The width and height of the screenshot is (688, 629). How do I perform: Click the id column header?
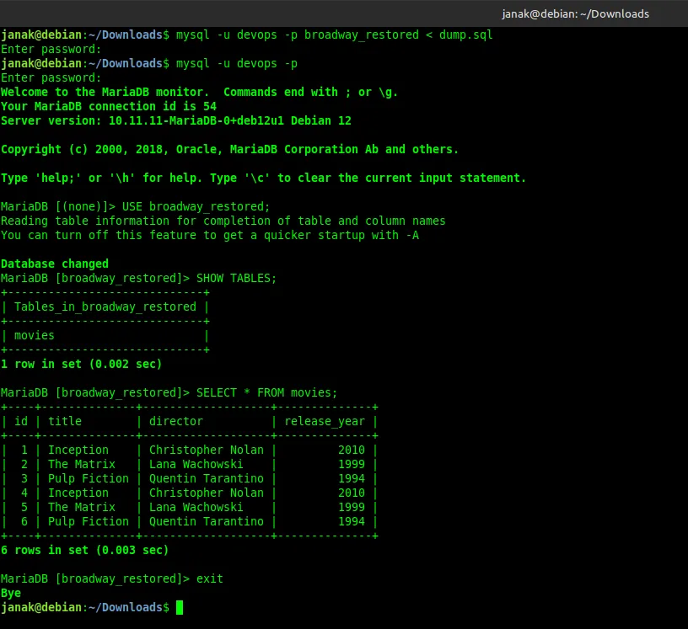click(21, 421)
